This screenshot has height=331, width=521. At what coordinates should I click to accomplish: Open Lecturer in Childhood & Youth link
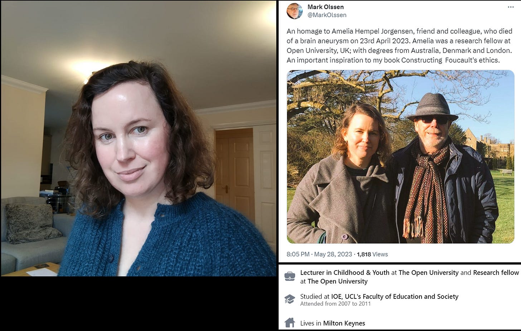[x=345, y=272]
